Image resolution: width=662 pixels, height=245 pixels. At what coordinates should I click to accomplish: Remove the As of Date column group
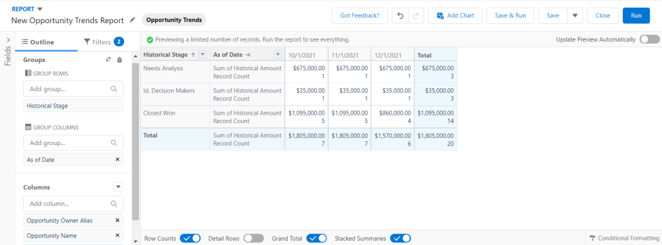(x=118, y=159)
